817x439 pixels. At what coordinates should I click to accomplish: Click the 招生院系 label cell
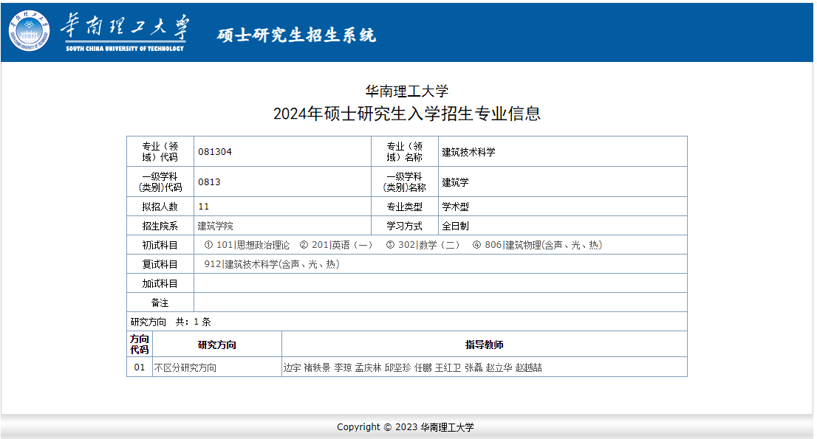point(160,226)
